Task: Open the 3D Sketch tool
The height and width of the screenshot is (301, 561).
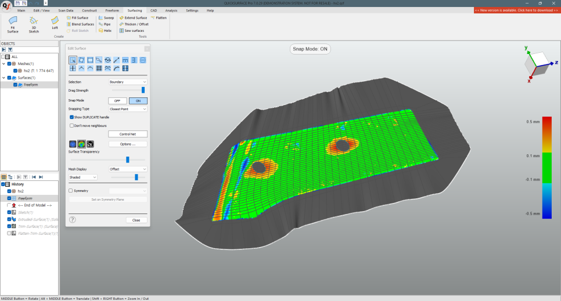Action: (x=34, y=25)
